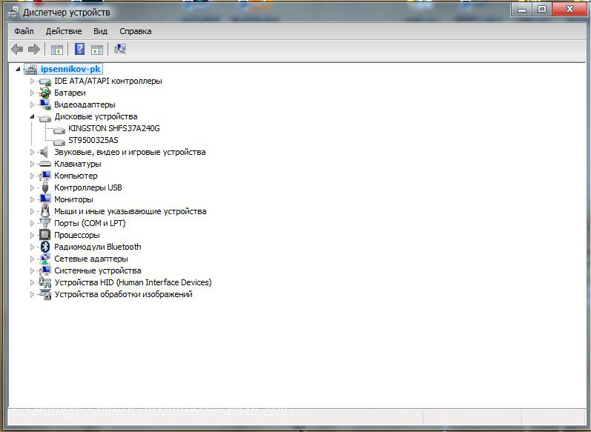Open the Файл menu
Image resolution: width=591 pixels, height=432 pixels.
tap(24, 31)
